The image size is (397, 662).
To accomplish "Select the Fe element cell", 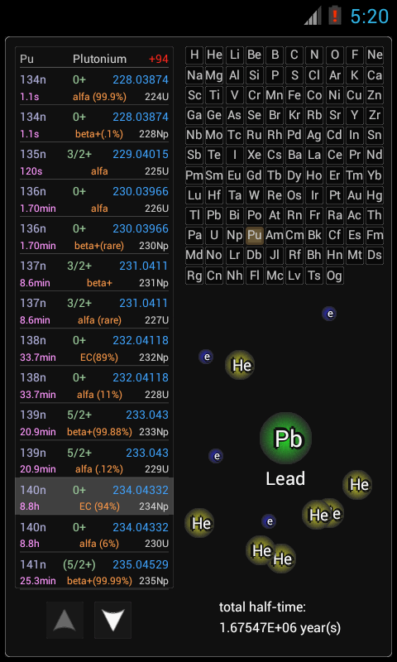I will click(x=294, y=95).
